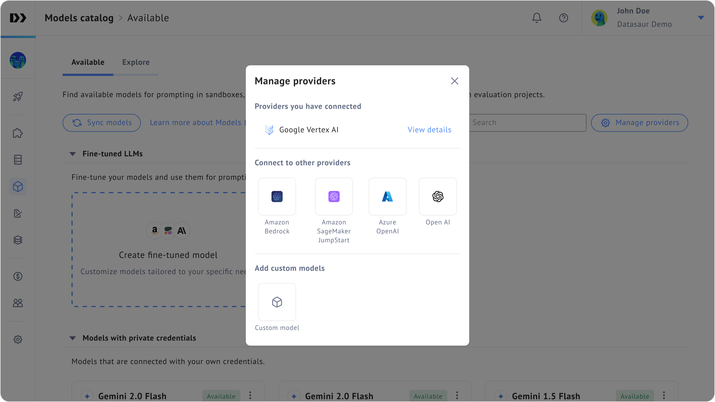715x402 pixels.
Task: Collapse the Fine-tuned LLMs section
Action: tap(73, 154)
